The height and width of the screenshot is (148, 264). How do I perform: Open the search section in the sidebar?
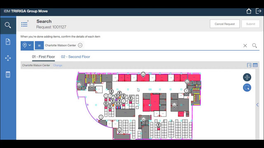coord(8,25)
